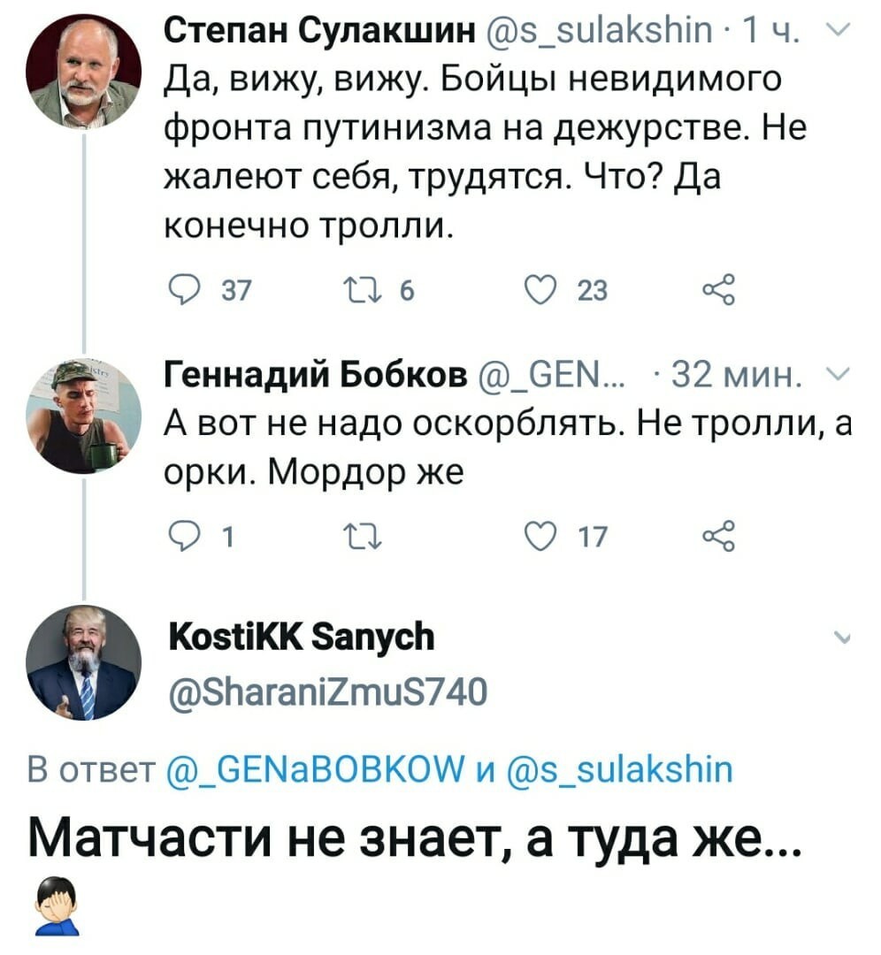
Task: Open Геннадий Бобков's avatar
Action: [x=83, y=416]
